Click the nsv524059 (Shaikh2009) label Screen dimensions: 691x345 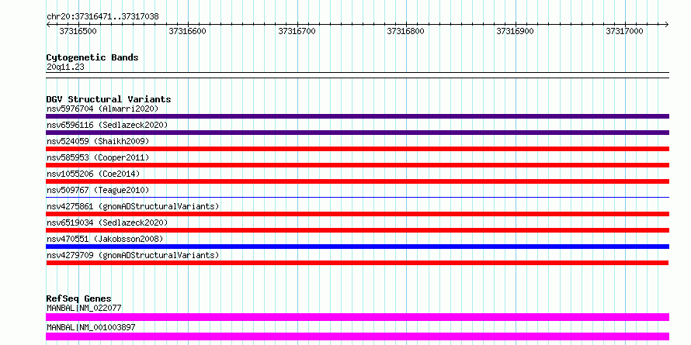point(98,141)
